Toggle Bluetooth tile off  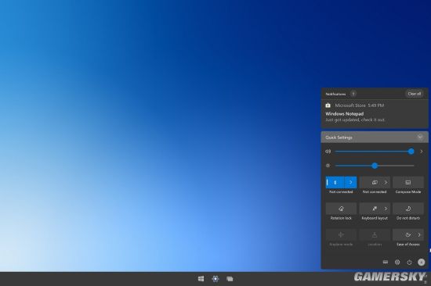point(335,182)
